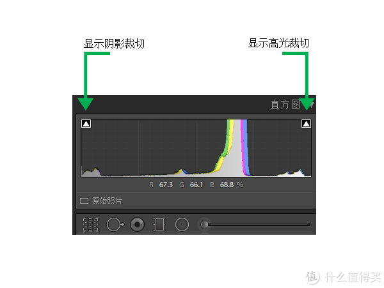Screen dimensions: 384x288
Task: Click the R 67.3 readout value
Action: tap(166, 185)
